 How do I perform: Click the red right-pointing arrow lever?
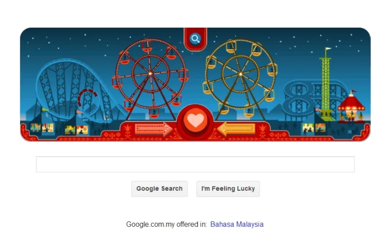(x=153, y=129)
